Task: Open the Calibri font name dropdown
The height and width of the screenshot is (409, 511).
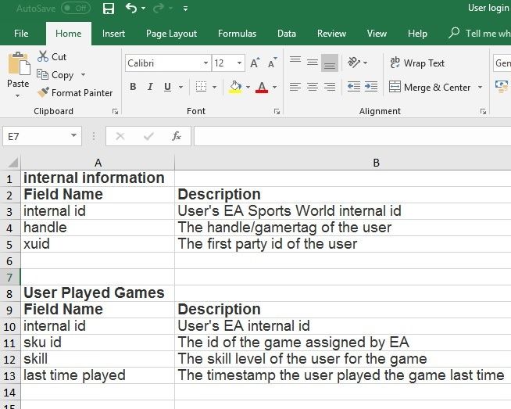Action: [x=205, y=63]
